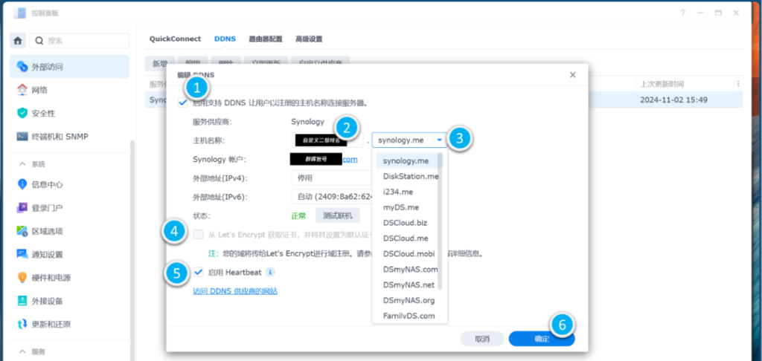Open the synology.me domain dropdown arrow

[439, 140]
